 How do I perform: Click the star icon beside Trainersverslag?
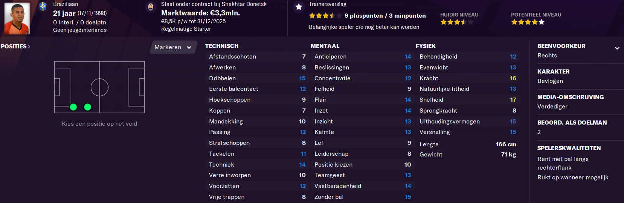pyautogui.click(x=299, y=7)
